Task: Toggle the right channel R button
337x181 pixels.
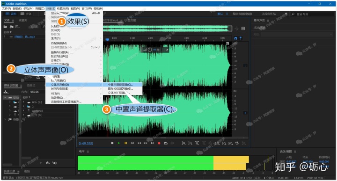Action: point(245,113)
